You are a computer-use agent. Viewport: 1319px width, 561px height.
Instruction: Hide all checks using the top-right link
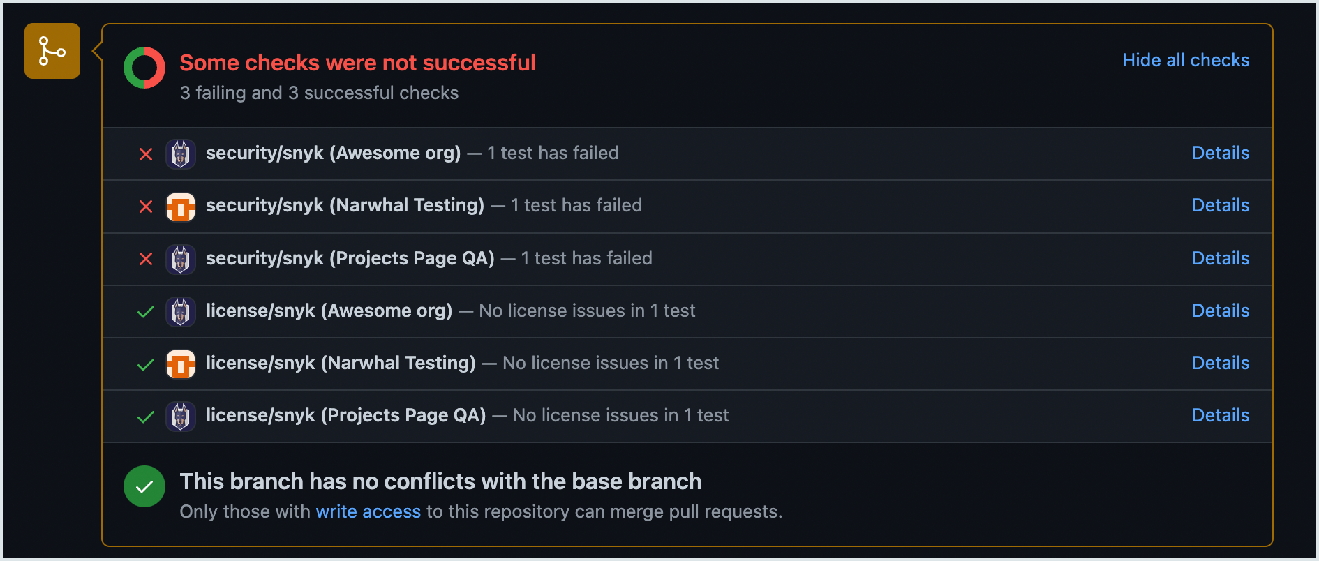pos(1186,60)
